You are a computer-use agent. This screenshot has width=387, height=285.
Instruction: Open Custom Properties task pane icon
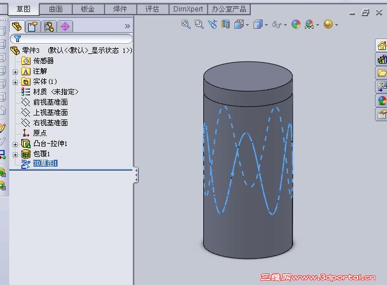pos(382,114)
